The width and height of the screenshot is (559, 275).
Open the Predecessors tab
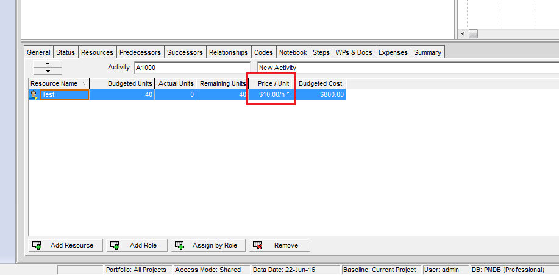click(x=140, y=52)
